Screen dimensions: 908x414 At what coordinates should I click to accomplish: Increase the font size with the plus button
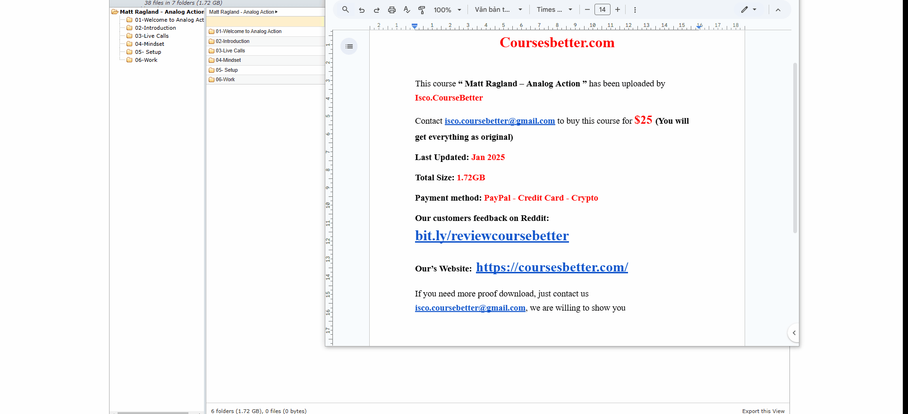click(618, 9)
